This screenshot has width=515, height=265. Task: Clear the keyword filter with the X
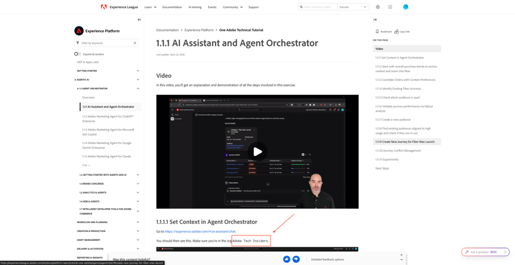click(135, 43)
